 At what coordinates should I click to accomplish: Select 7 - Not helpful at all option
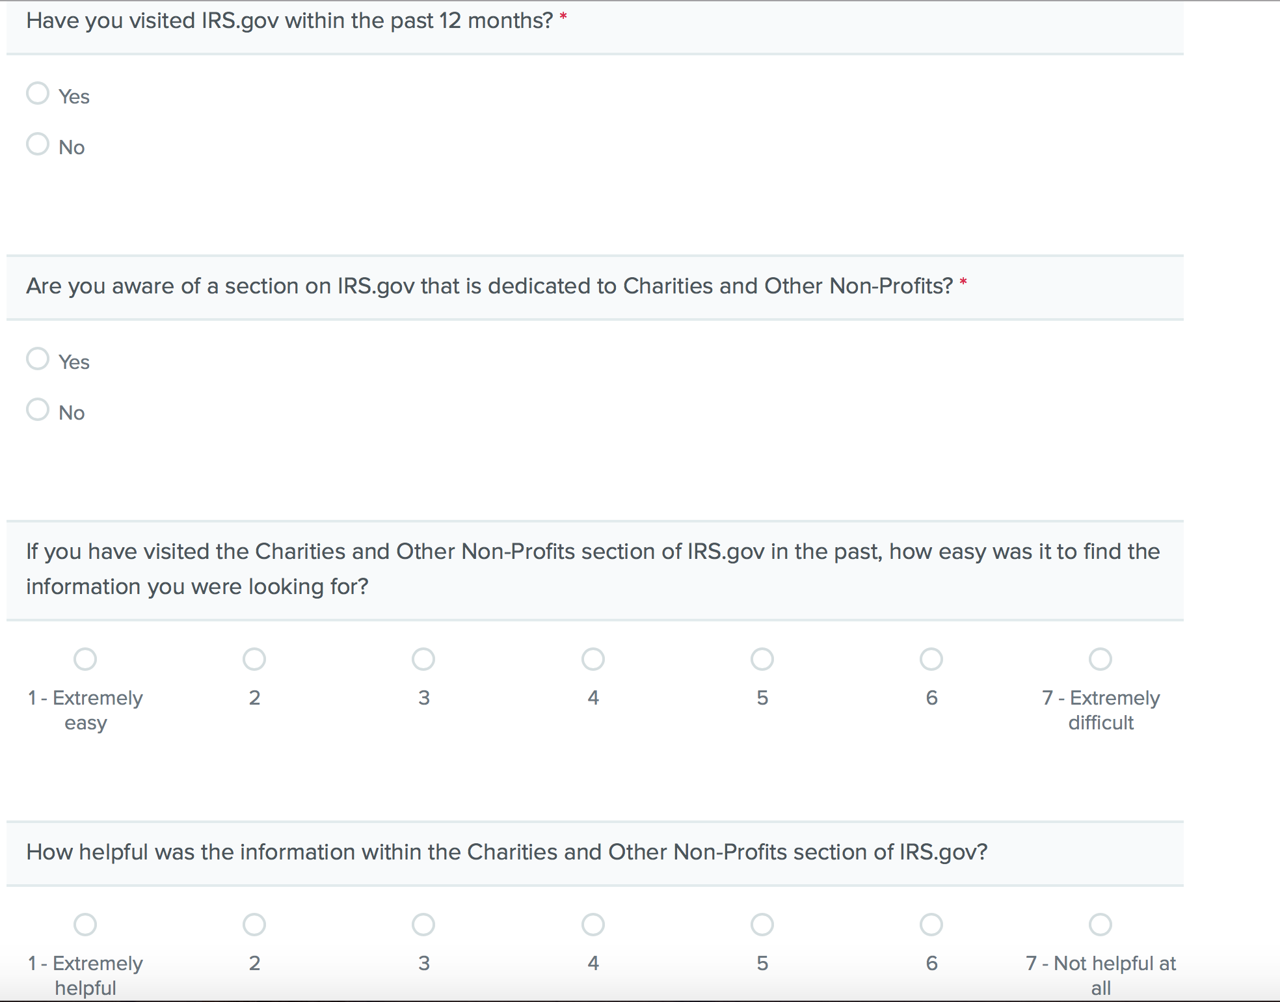tap(1100, 925)
